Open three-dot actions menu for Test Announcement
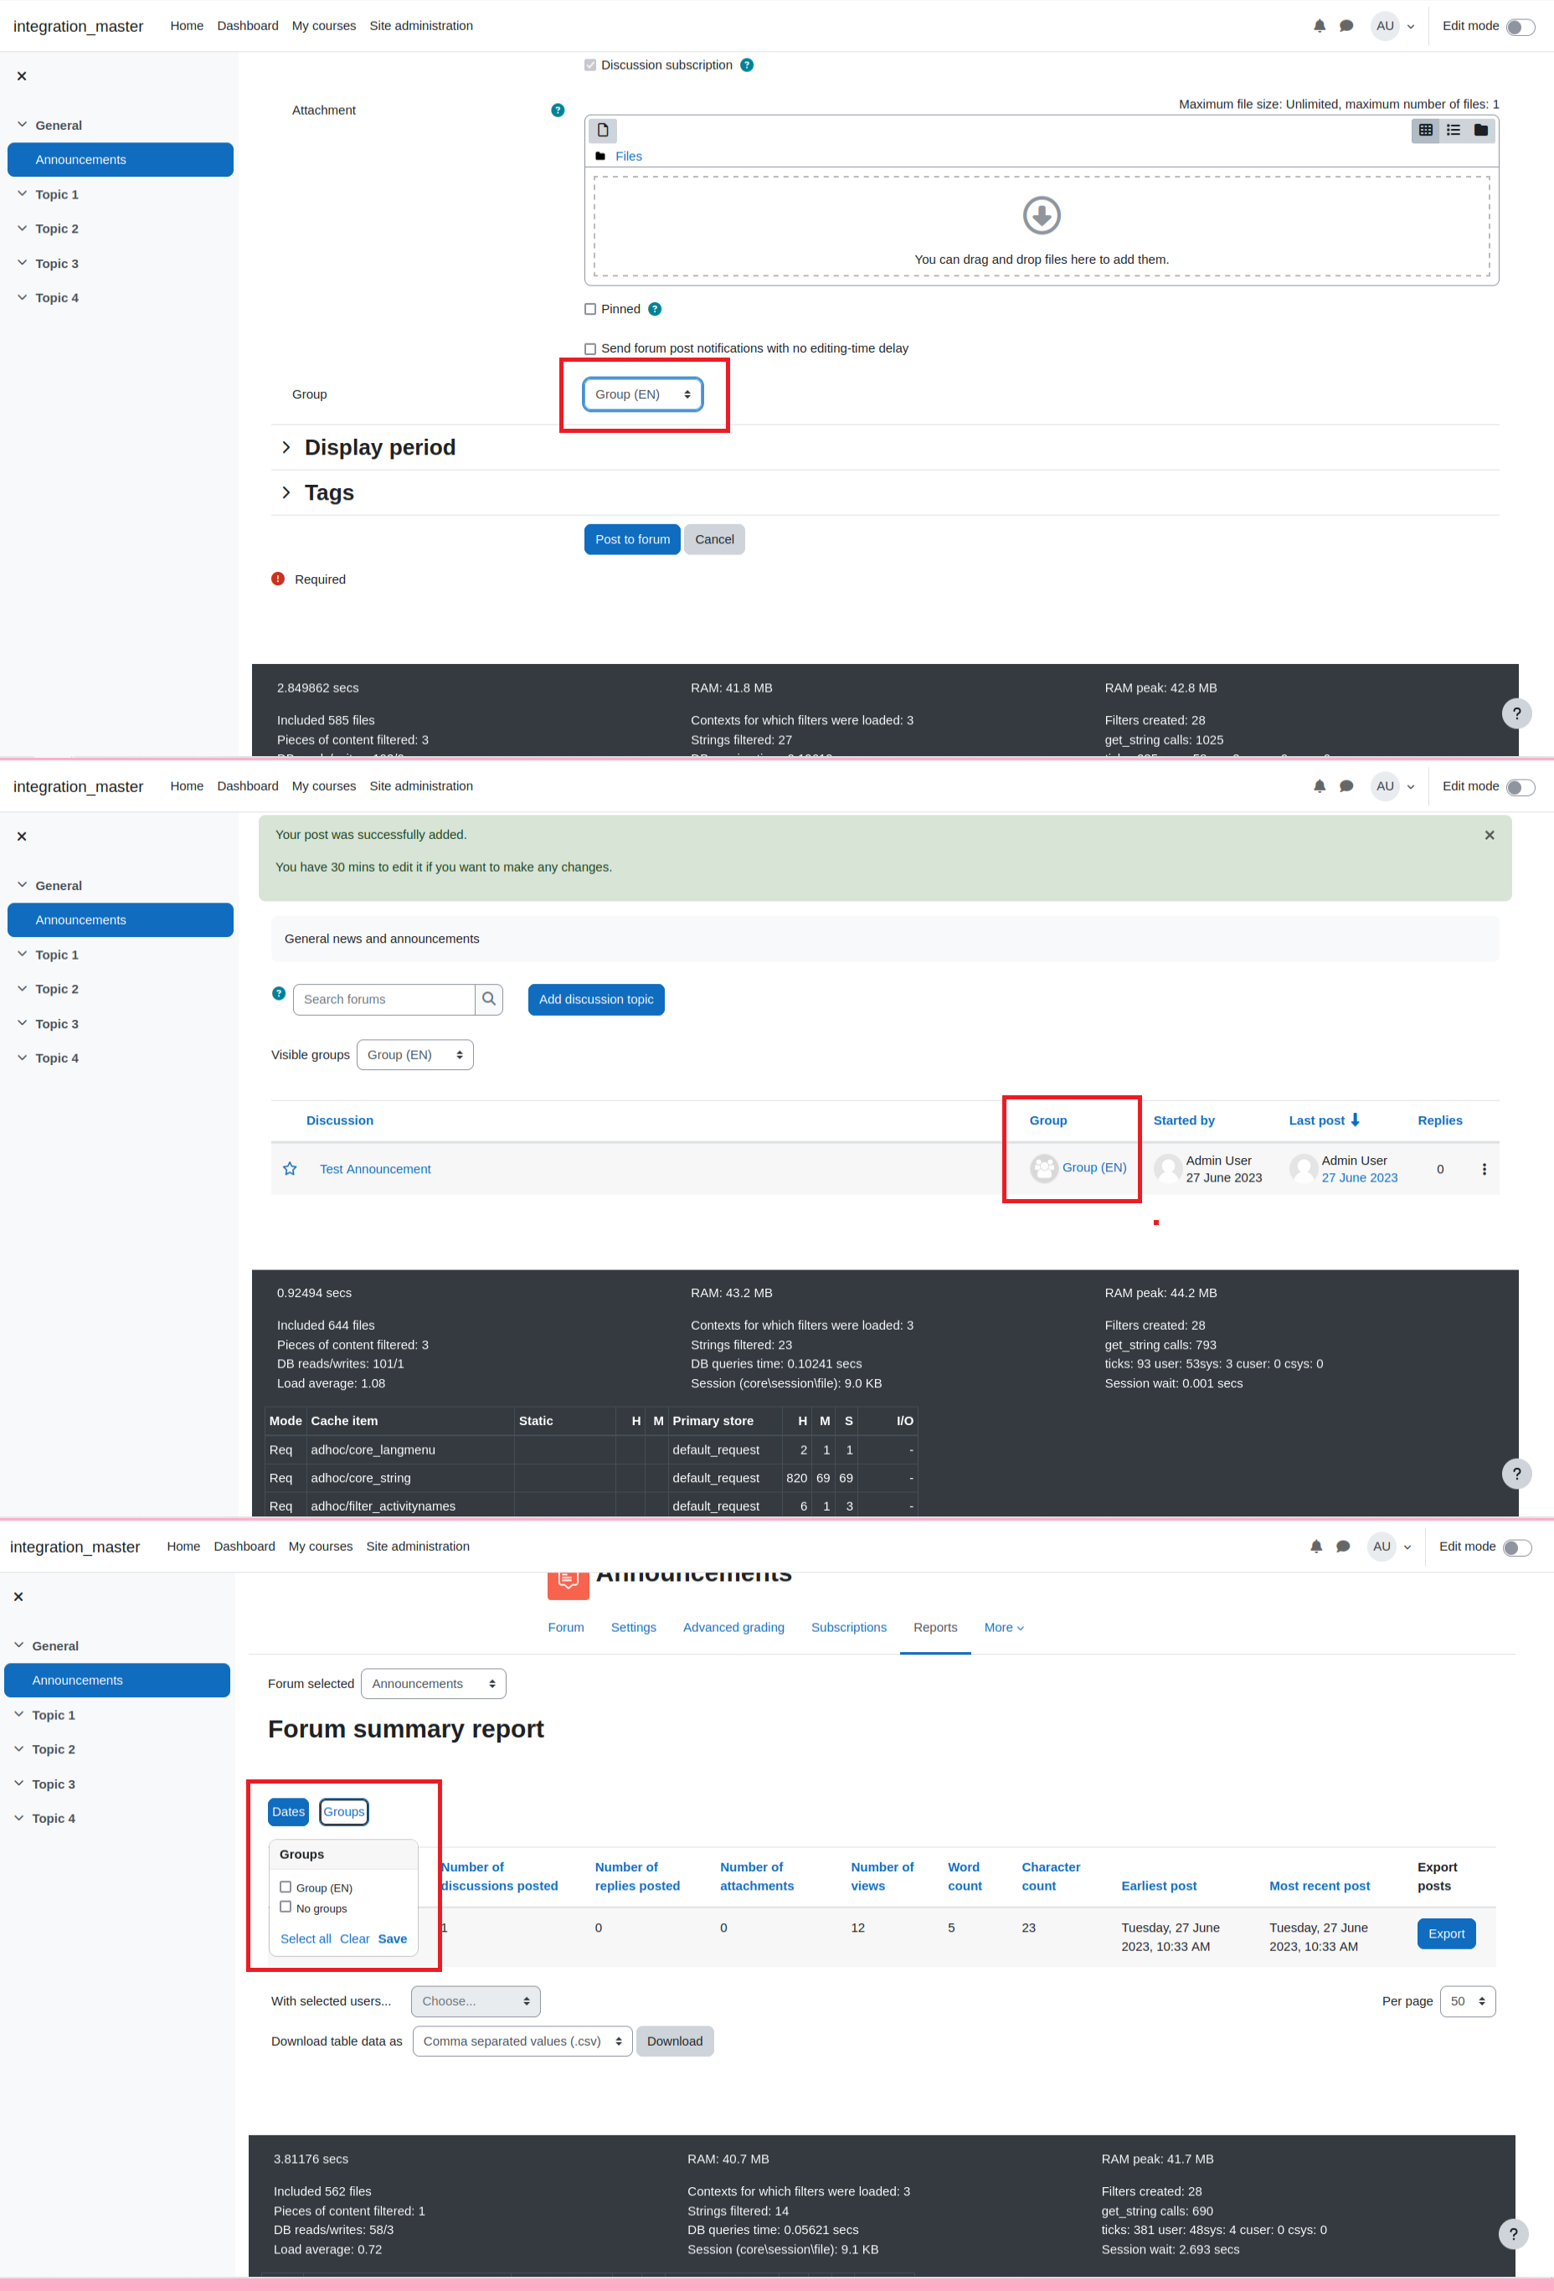This screenshot has height=2291, width=1554. [1484, 1169]
